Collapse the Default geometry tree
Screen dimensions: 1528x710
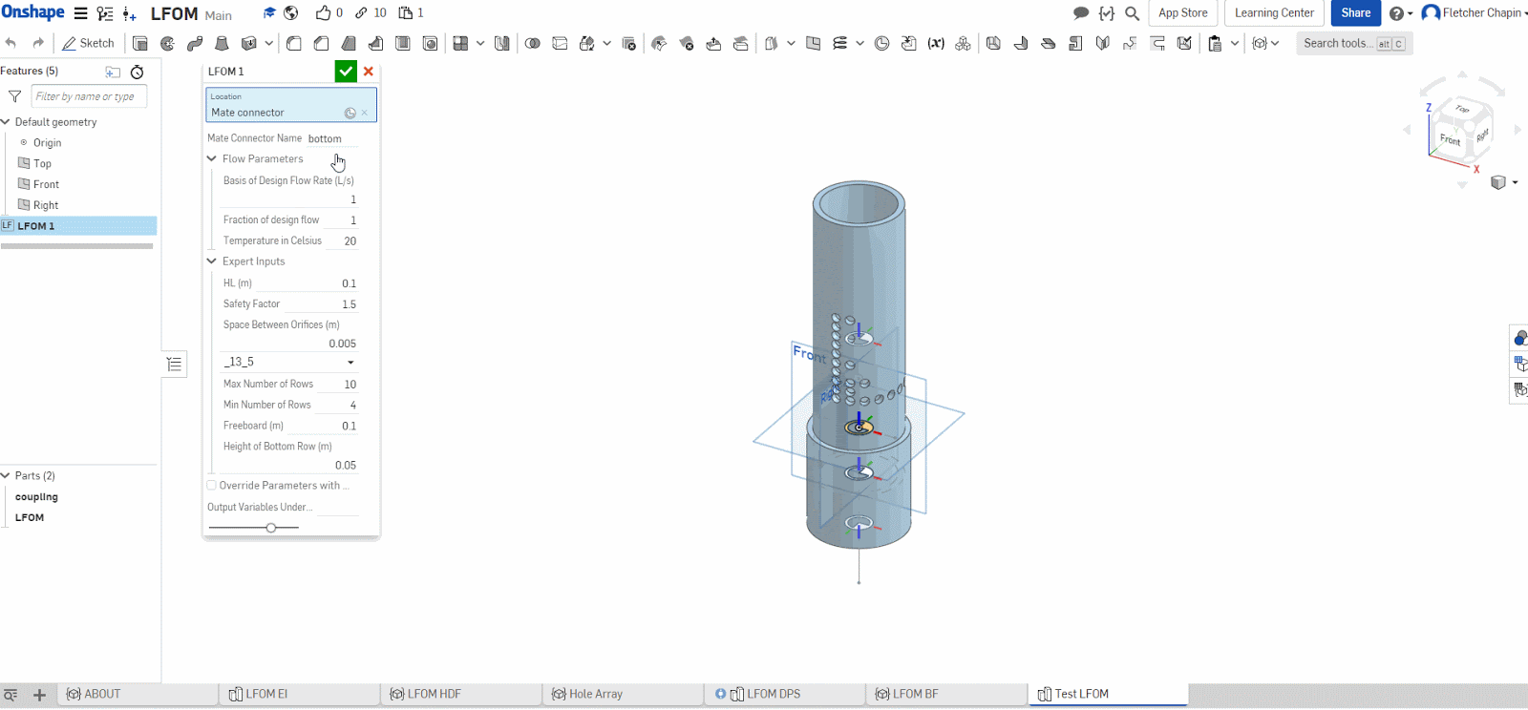pos(6,121)
